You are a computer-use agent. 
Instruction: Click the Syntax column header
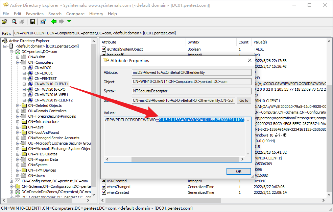[x=211, y=42]
